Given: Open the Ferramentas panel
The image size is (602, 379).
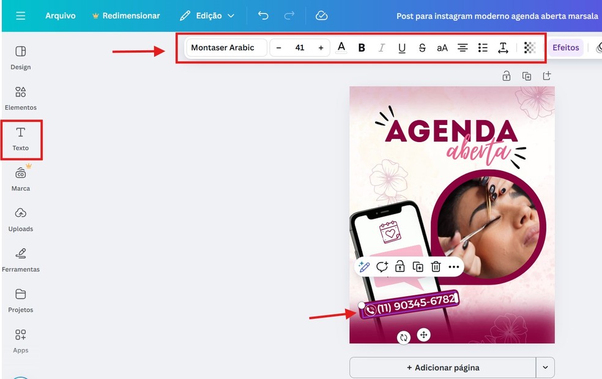Looking at the screenshot, I should 21,260.
